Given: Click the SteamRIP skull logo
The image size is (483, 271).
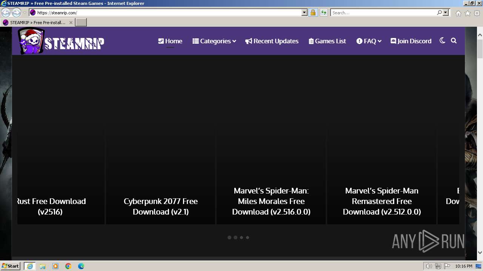Looking at the screenshot, I should point(32,41).
